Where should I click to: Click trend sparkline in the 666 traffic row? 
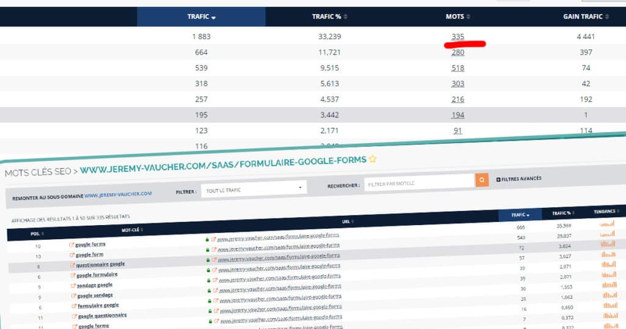click(x=607, y=224)
